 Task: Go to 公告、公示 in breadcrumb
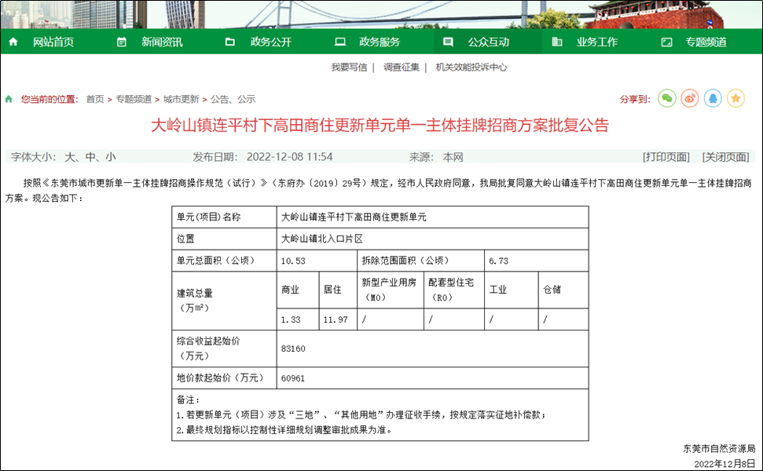(233, 99)
